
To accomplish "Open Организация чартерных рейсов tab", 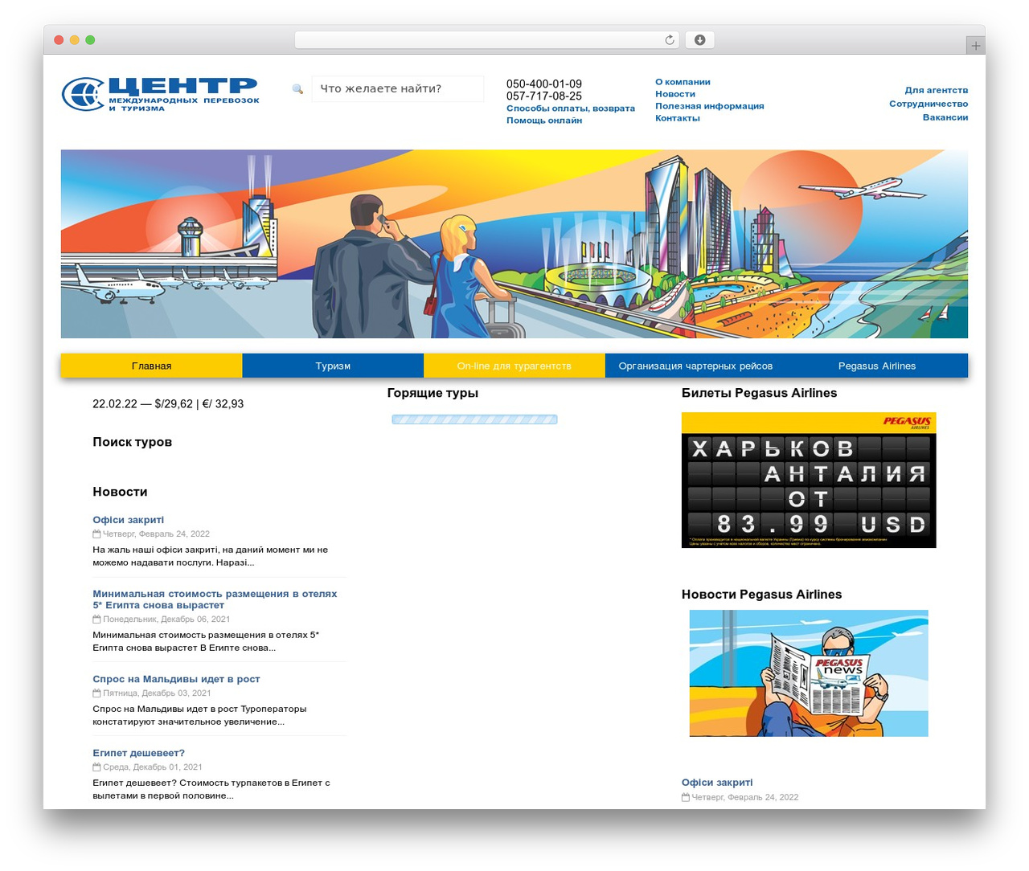I will (x=695, y=366).
